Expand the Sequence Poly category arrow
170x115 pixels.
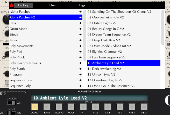tap(80, 86)
